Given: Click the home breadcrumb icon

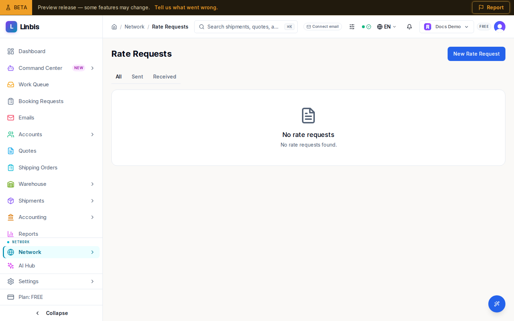Looking at the screenshot, I should (x=114, y=27).
